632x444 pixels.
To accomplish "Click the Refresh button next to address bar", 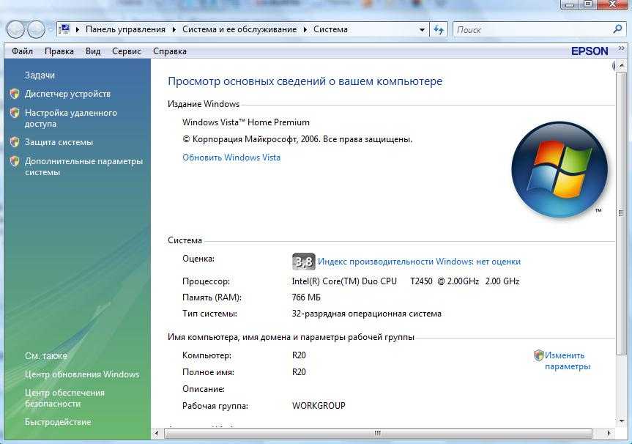I will (x=439, y=29).
